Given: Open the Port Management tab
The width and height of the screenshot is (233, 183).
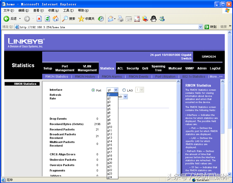Looking at the screenshot, I should coord(65,68).
